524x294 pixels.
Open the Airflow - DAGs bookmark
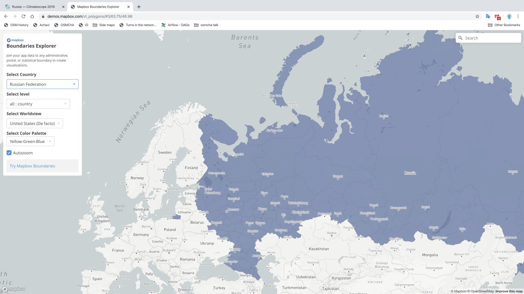[176, 25]
